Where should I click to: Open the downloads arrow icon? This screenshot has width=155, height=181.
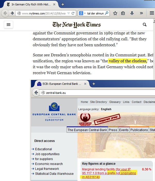click(x=132, y=13)
